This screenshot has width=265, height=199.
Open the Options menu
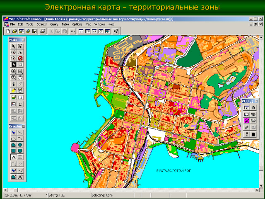coord(77,24)
